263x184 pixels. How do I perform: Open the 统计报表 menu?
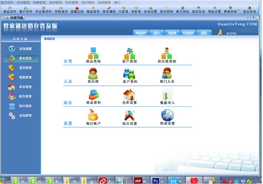coord(88,3)
